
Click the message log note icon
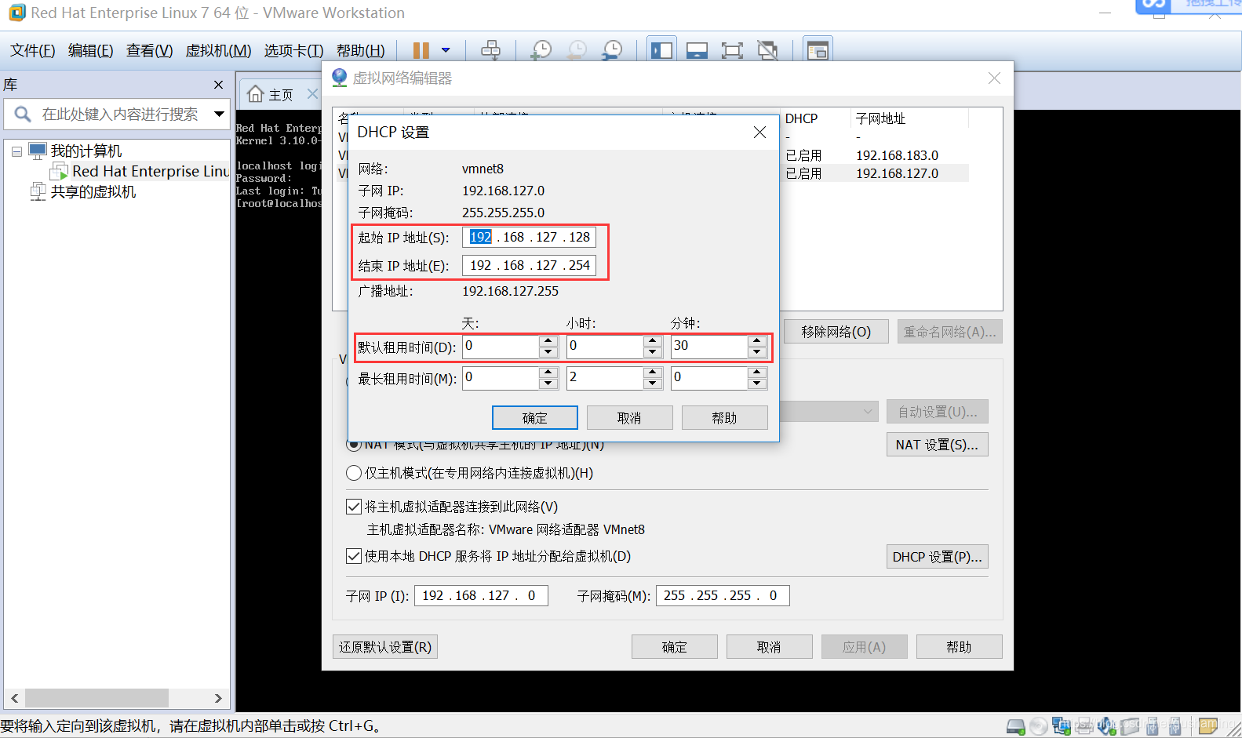click(1208, 725)
